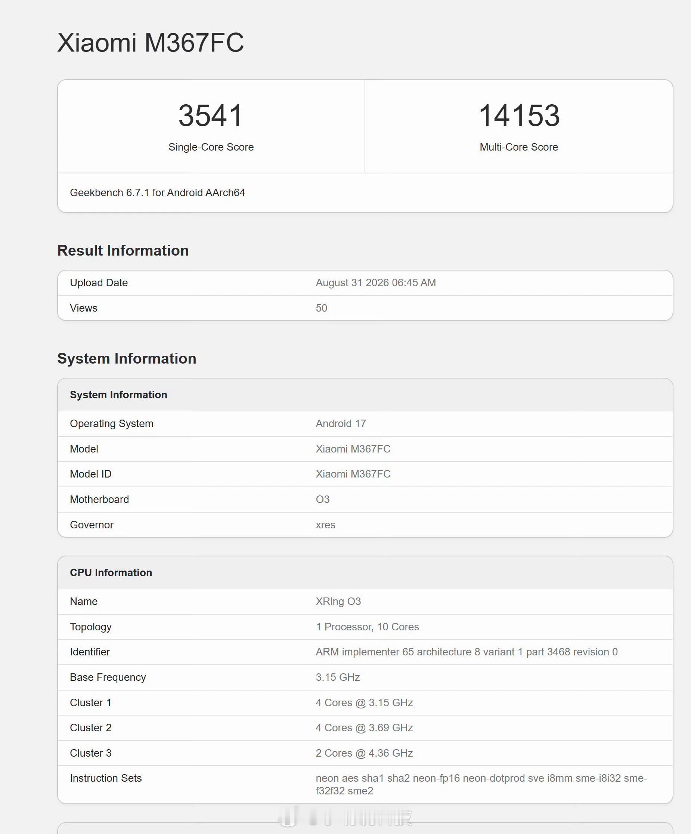Click the Views count value 50

click(x=321, y=308)
